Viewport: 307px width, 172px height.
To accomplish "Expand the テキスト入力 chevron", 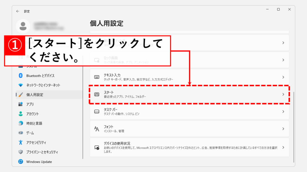I will (x=283, y=77).
